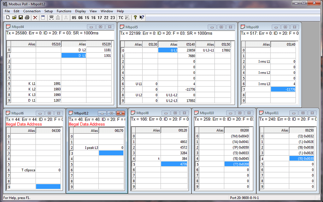This screenshot has width=323, height=202.
Task: Click the red X delete toolbar icon
Action: (x=35, y=18)
